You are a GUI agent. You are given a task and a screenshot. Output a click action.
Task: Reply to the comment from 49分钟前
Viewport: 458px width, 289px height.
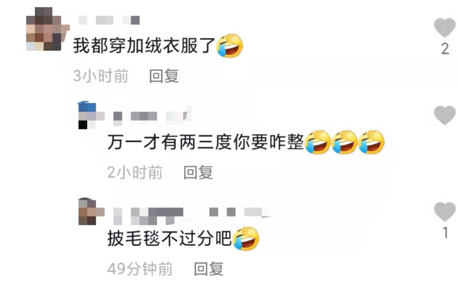209,269
